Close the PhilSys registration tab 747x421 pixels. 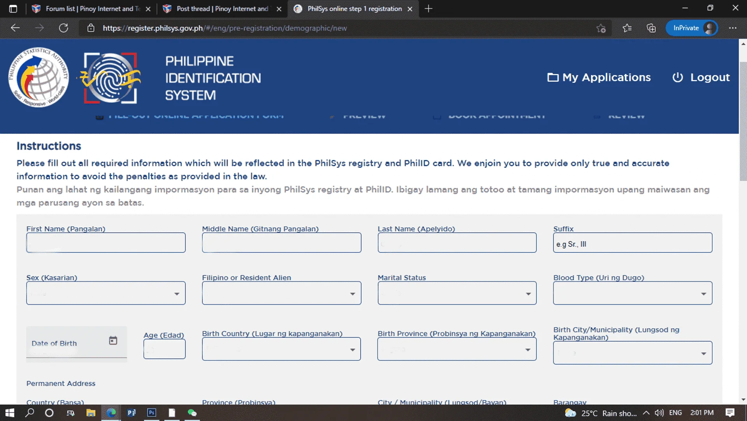pyautogui.click(x=410, y=9)
